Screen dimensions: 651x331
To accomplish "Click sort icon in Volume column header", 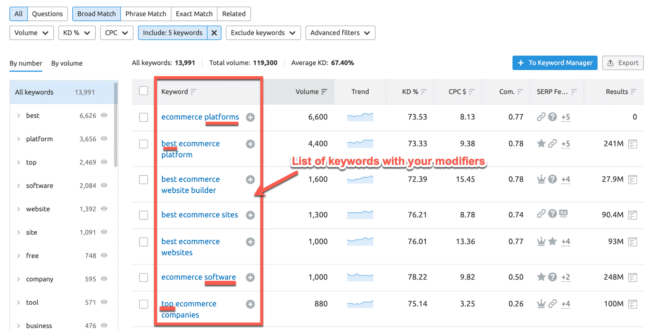I will [324, 92].
